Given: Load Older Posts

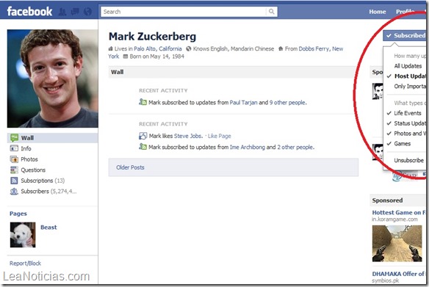Looking at the screenshot, I should pos(130,167).
